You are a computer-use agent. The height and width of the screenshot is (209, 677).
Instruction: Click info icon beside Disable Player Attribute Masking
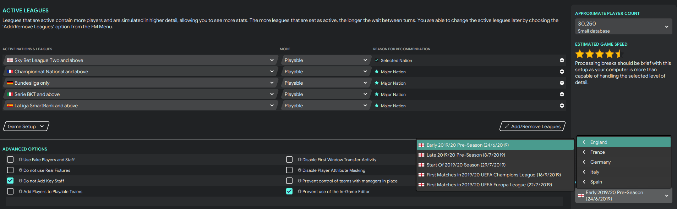pos(300,170)
